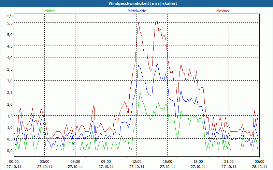Image resolution: width=273 pixels, height=170 pixels.
Task: Click the 18:00 time axis label
Action: point(198,162)
